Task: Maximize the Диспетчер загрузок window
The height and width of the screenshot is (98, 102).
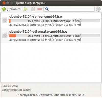Action: [x=11, y=3]
